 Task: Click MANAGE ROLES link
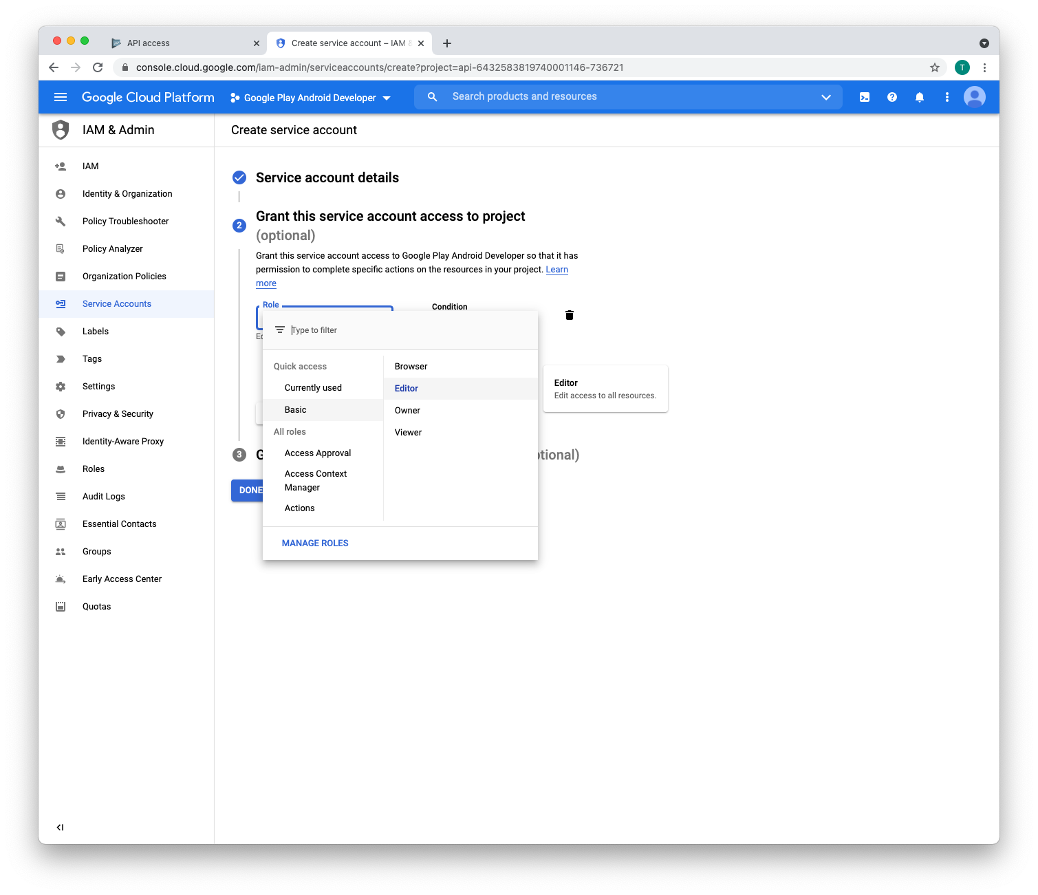coord(315,543)
